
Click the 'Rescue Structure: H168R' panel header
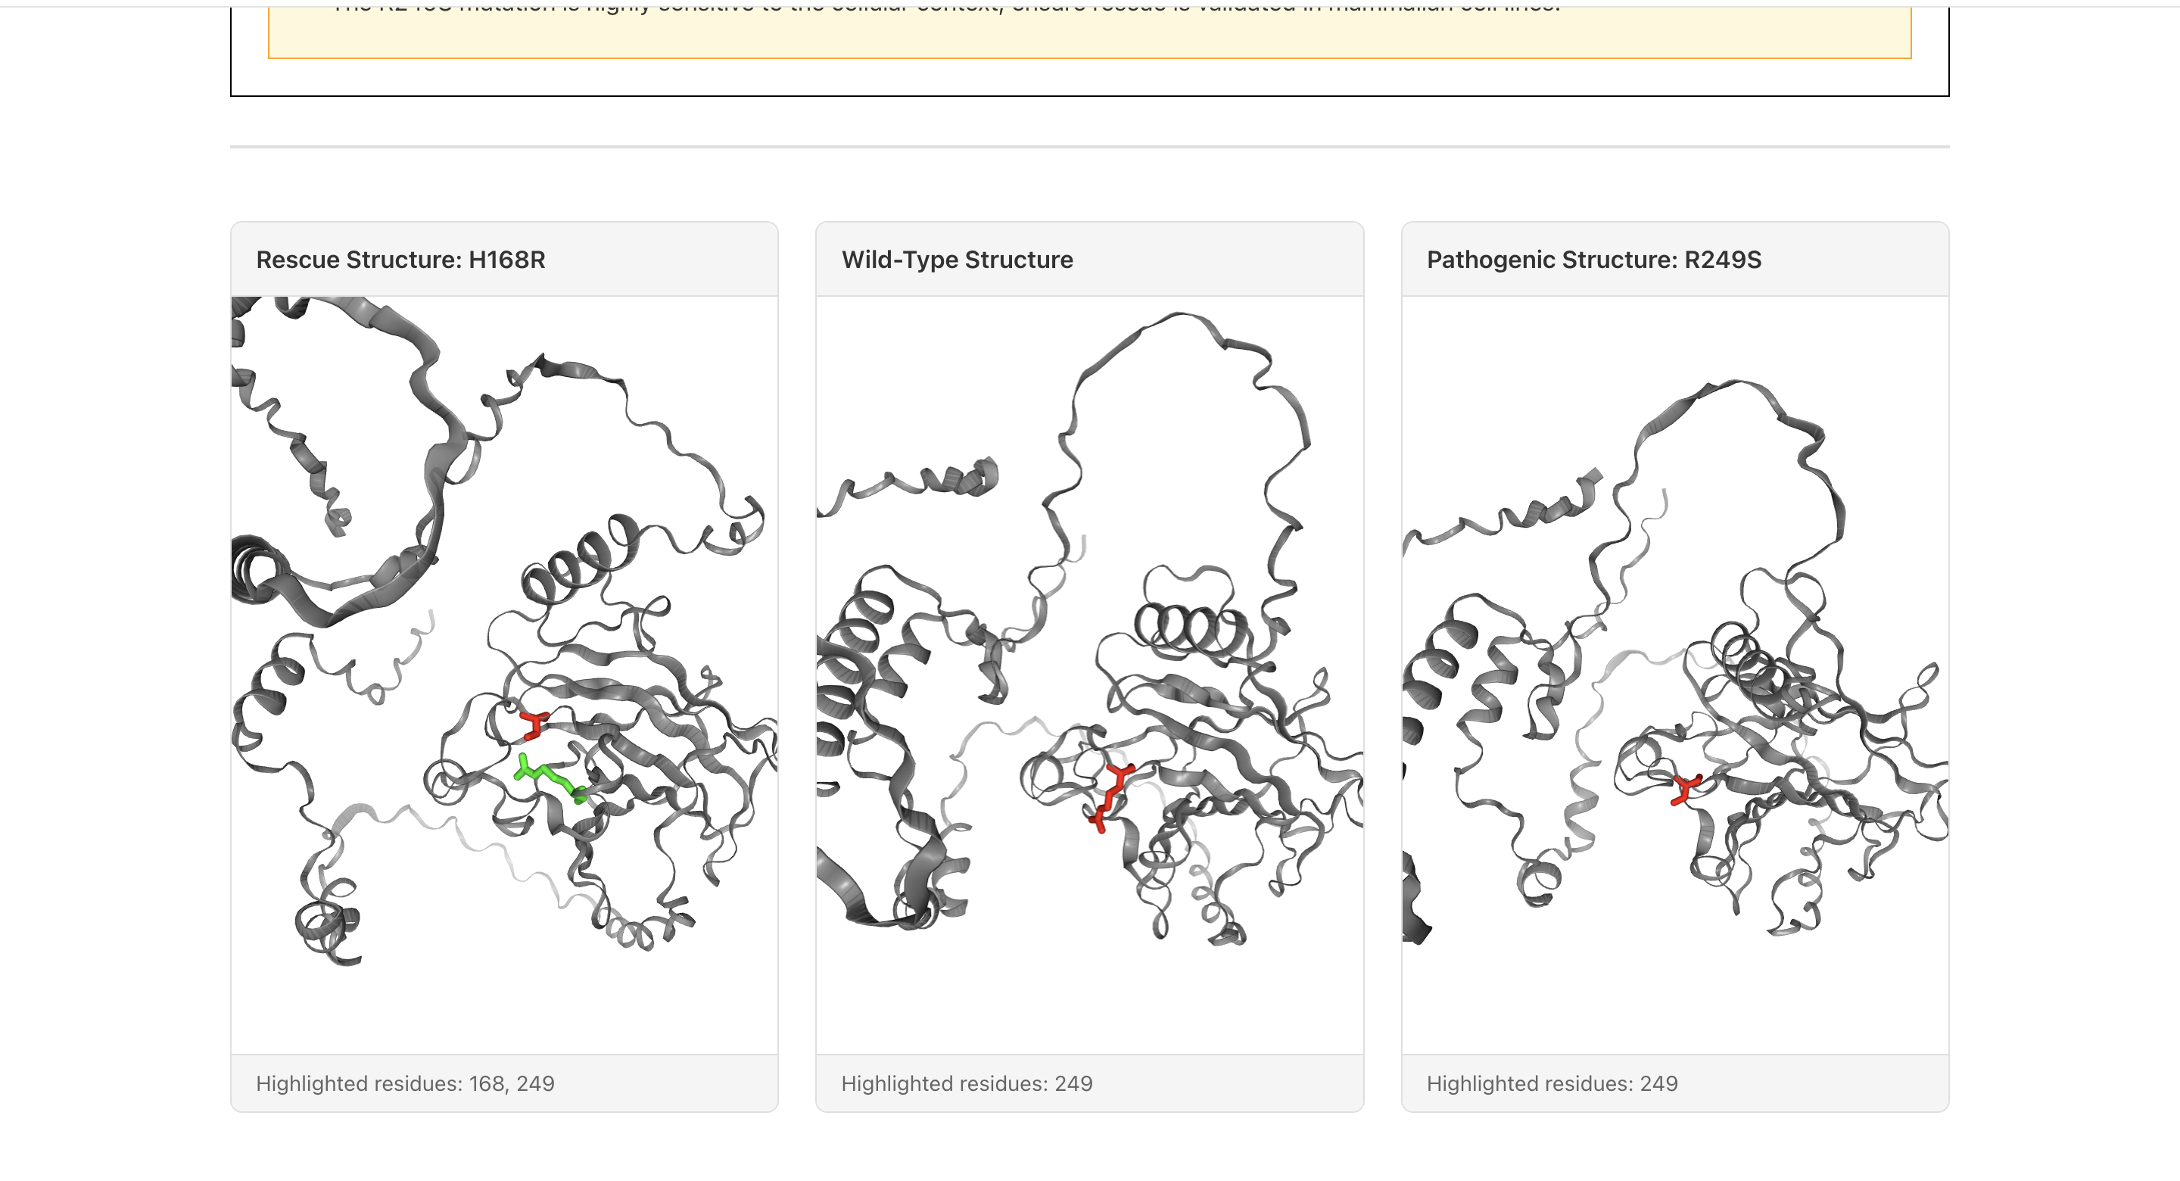point(400,260)
